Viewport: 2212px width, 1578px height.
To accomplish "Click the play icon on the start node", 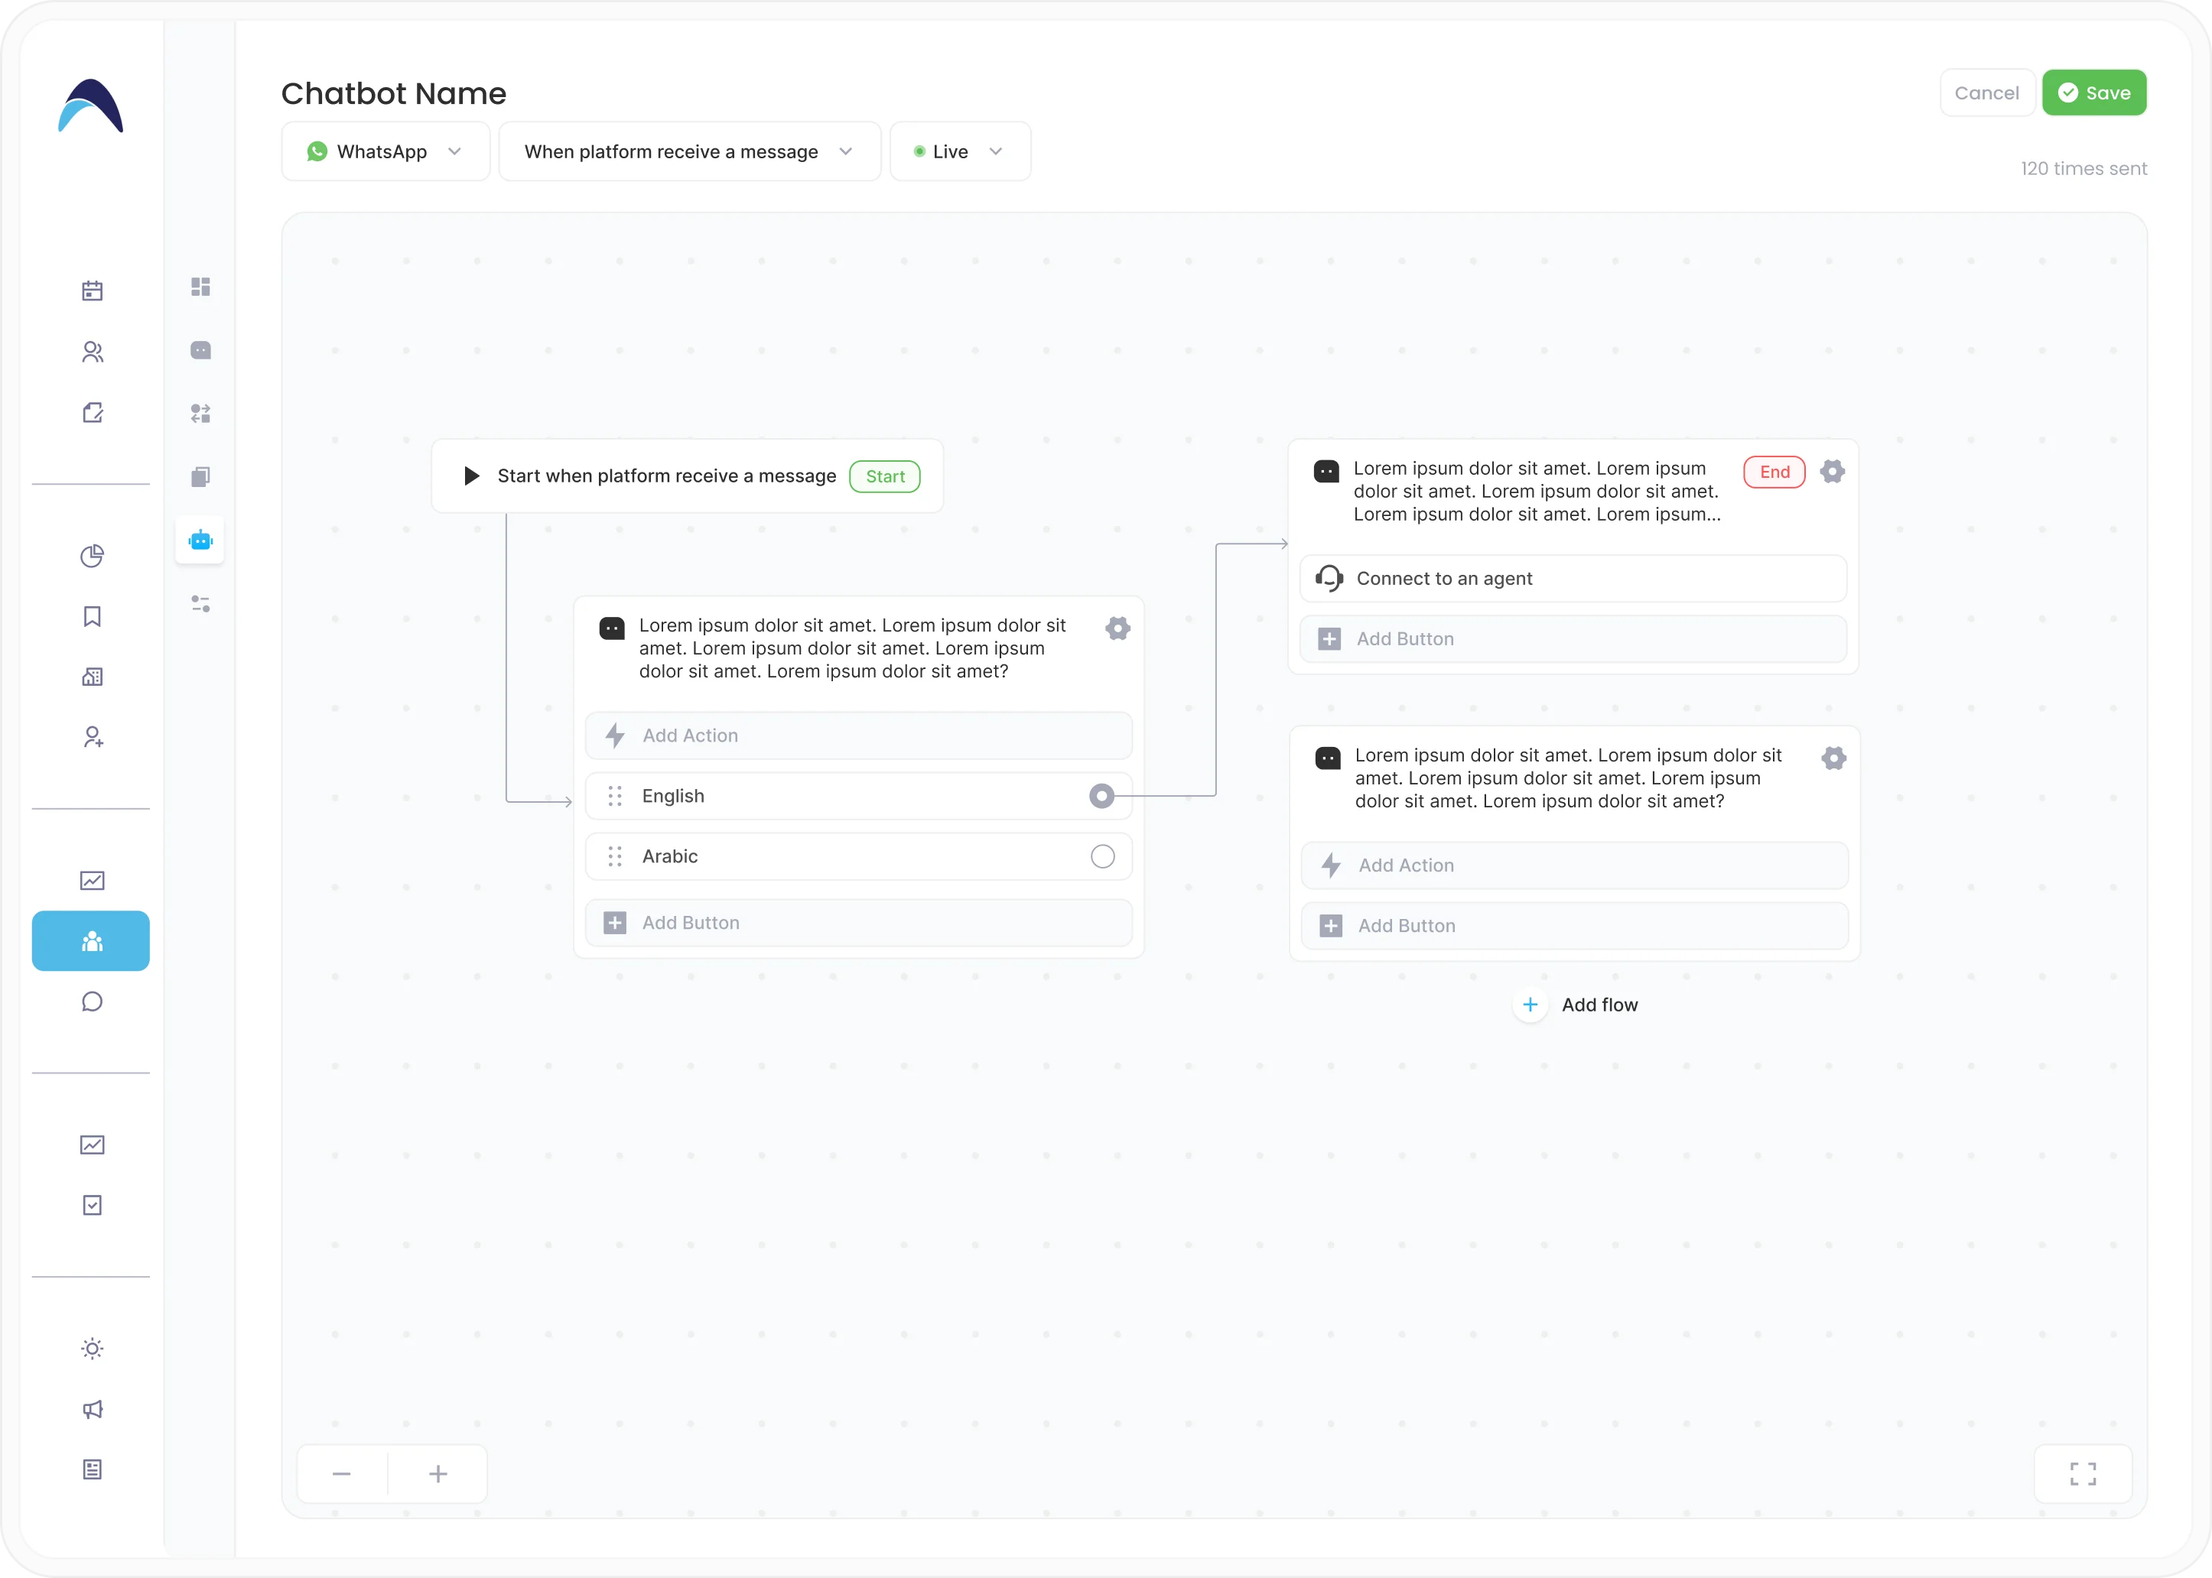I will [x=471, y=475].
